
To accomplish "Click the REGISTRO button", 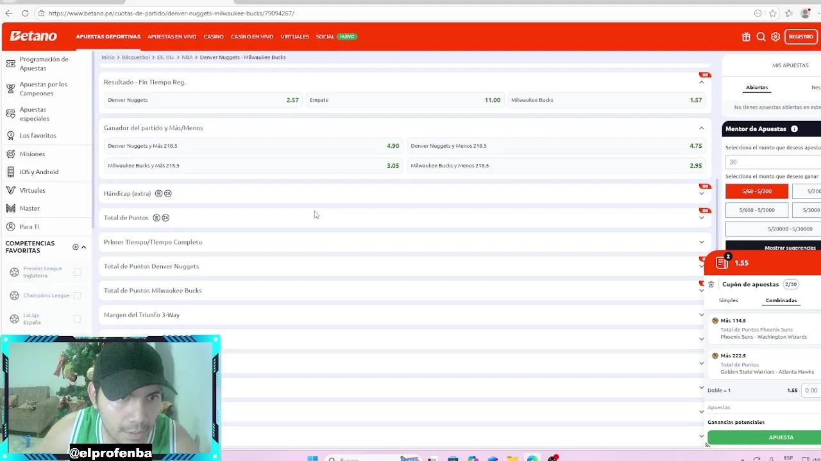I will pyautogui.click(x=800, y=36).
